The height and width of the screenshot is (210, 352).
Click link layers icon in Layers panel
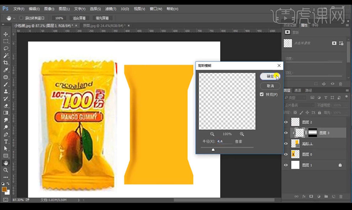[x=297, y=196]
